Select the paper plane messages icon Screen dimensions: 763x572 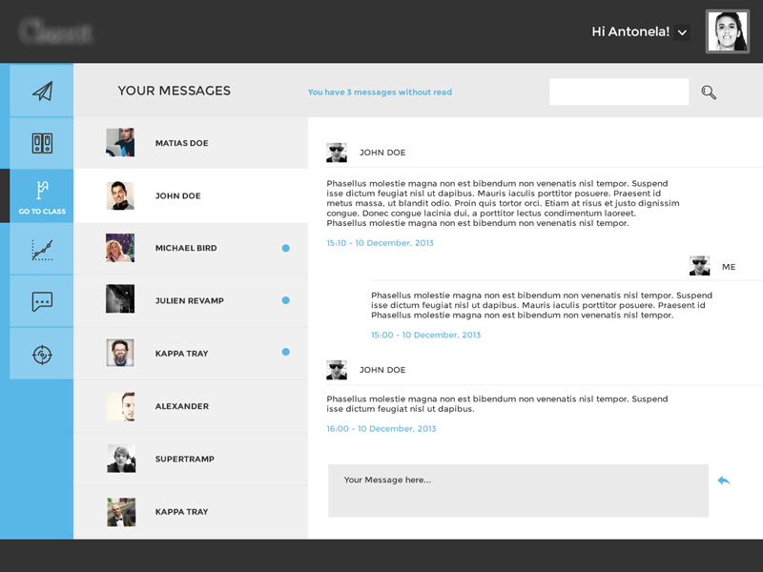(40, 90)
